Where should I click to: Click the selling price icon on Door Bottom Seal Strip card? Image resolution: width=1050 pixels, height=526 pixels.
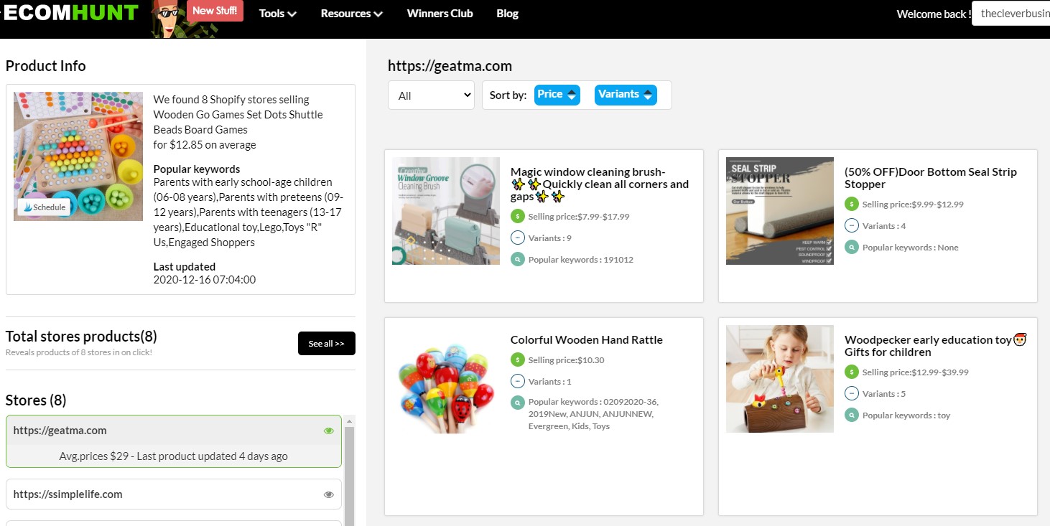(852, 204)
